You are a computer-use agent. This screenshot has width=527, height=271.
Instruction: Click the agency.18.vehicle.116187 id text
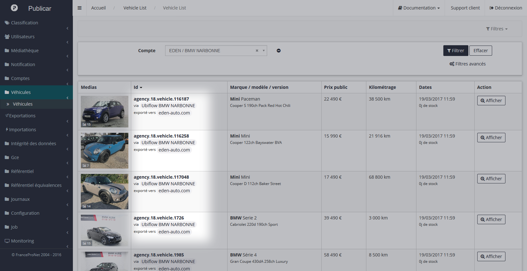pyautogui.click(x=161, y=99)
